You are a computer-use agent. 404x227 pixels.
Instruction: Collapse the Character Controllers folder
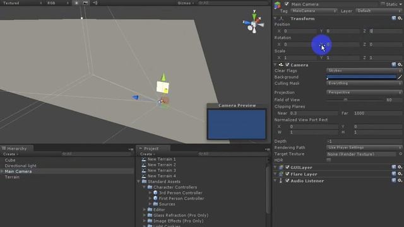tap(145, 187)
